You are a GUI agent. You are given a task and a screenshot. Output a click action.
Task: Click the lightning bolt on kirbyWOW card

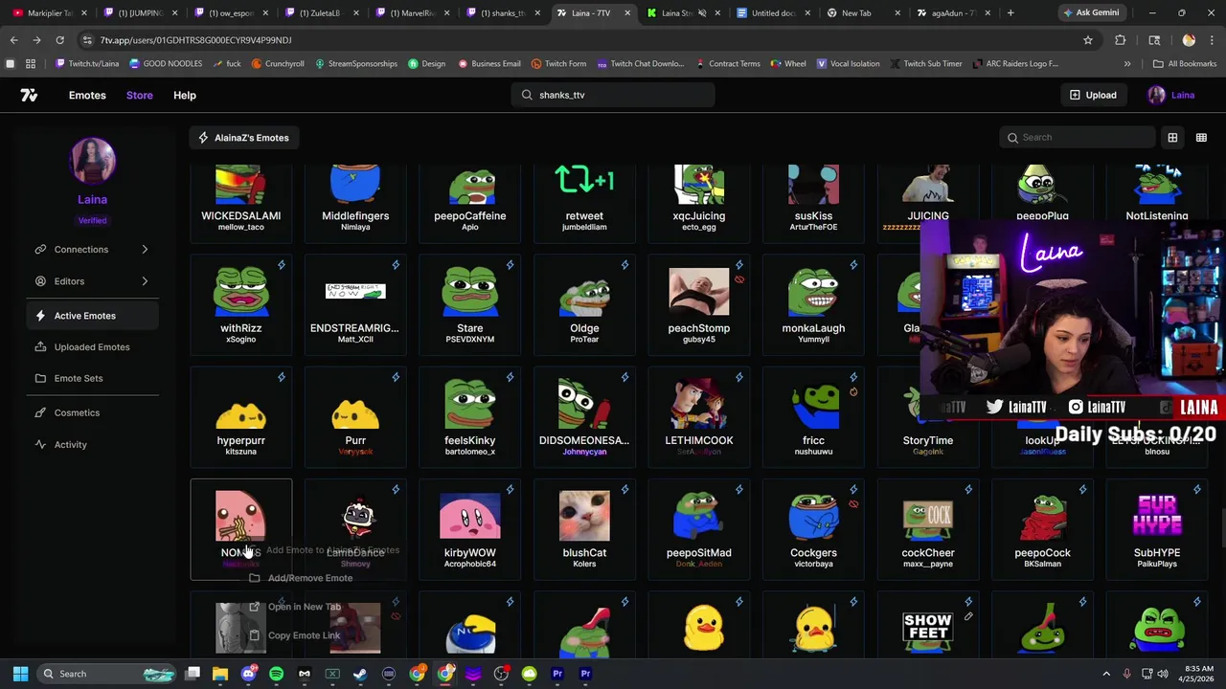point(511,490)
